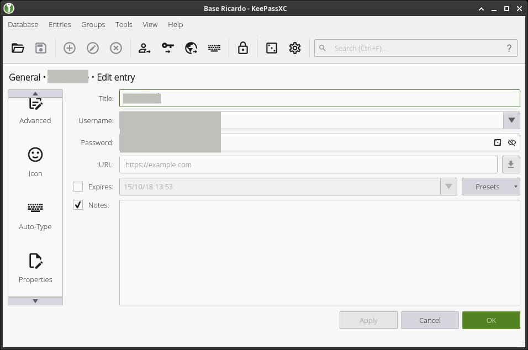
Task: Open the Advanced section in sidebar
Action: tap(35, 111)
